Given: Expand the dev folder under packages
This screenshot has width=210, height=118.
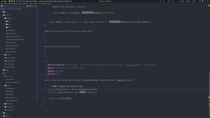Looking at the screenshot, I should click(x=5, y=21).
